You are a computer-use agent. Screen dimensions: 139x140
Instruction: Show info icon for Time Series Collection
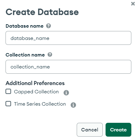[73, 105]
